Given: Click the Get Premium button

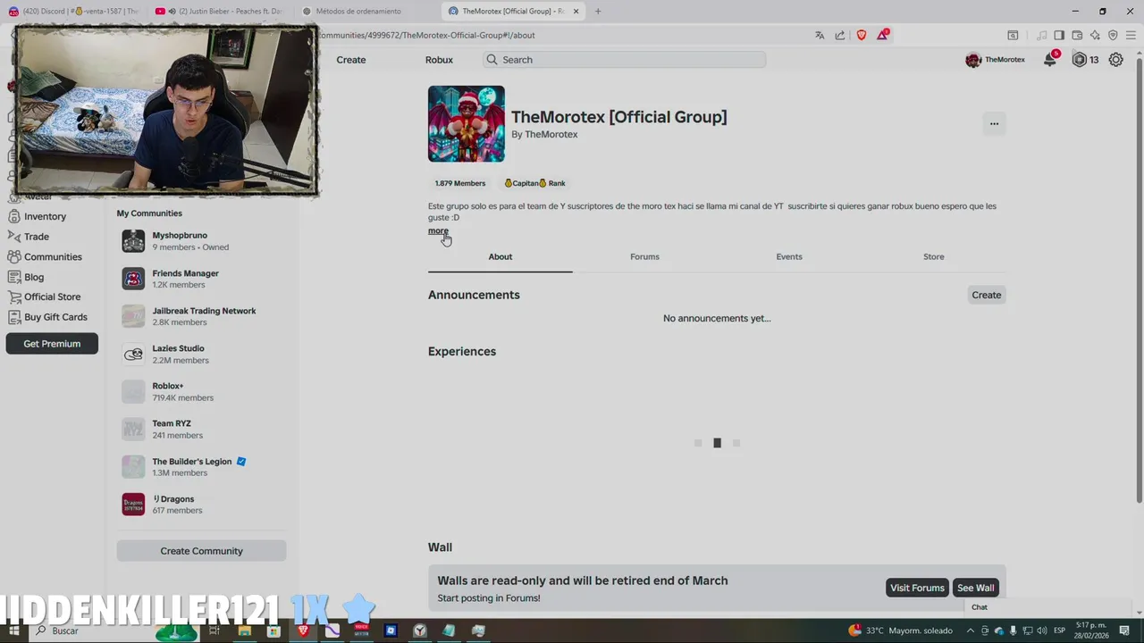Looking at the screenshot, I should [x=52, y=344].
